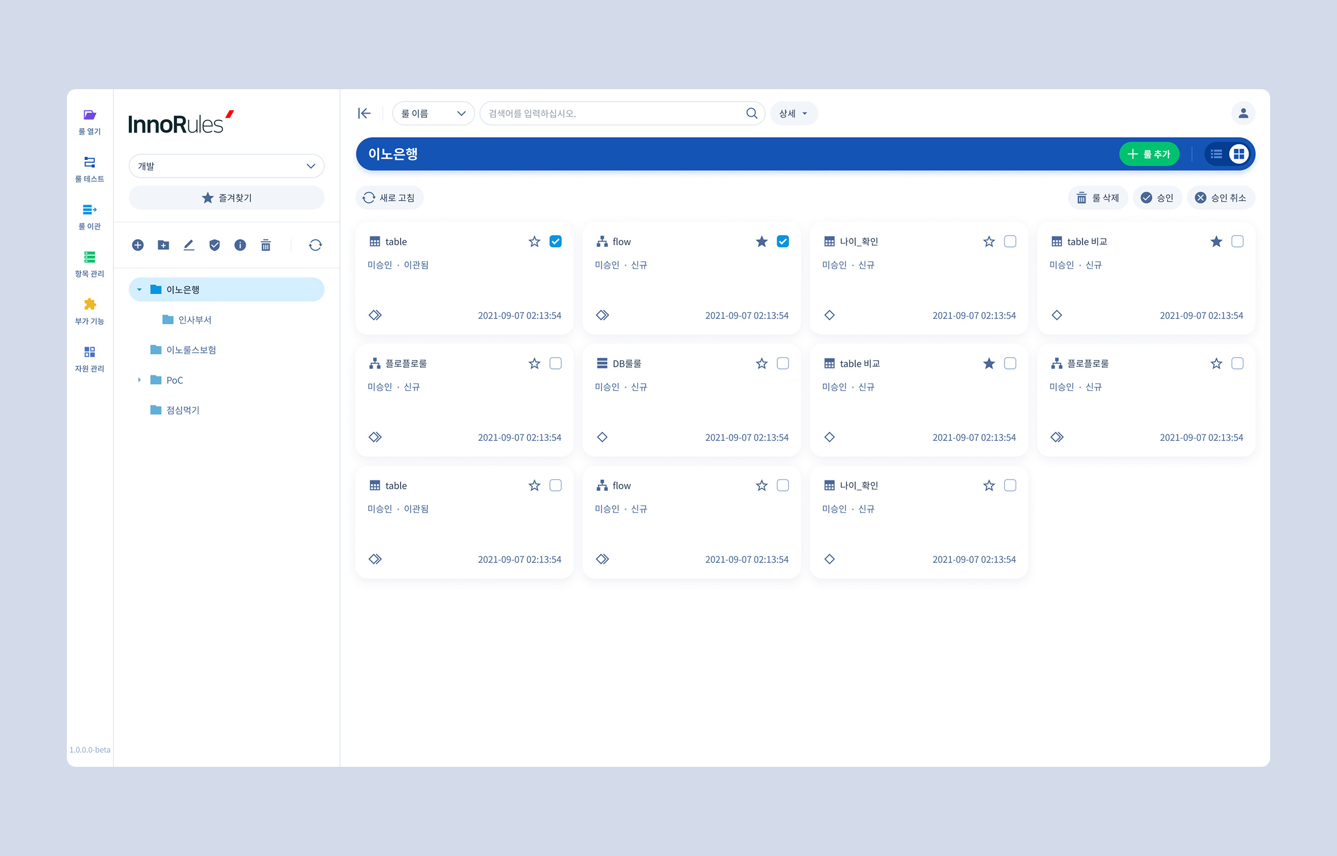Viewport: 1337px width, 856px height.
Task: Click the InnoRules logo
Action: coord(181,123)
